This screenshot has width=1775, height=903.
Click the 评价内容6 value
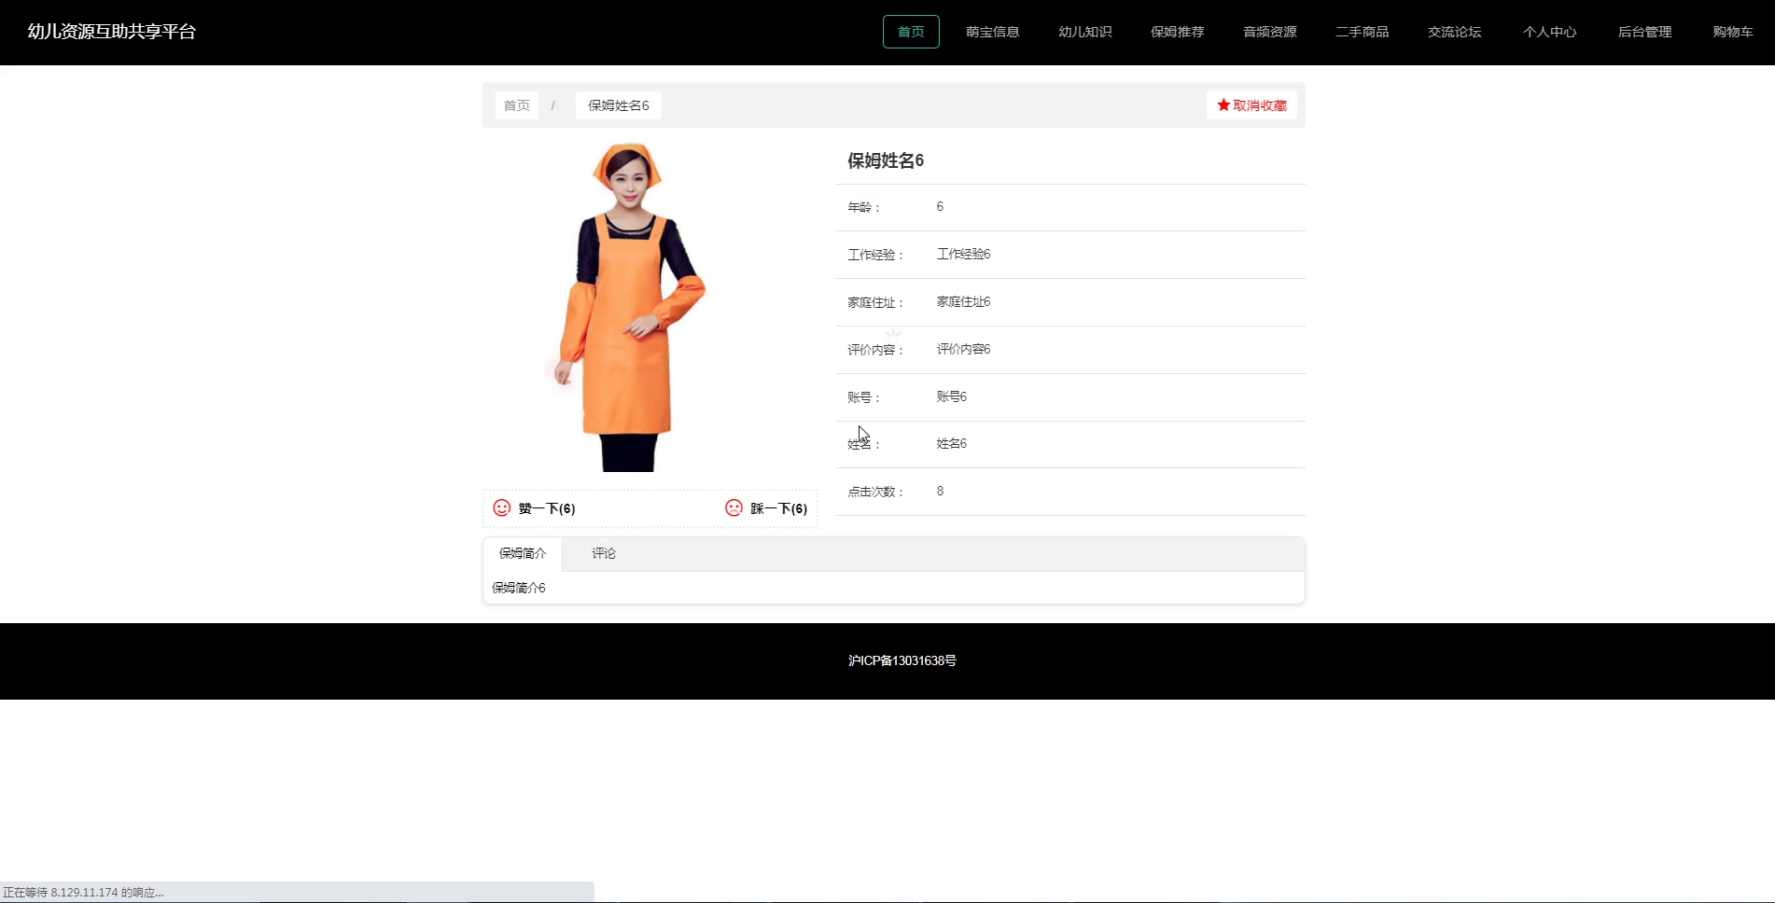tap(964, 349)
